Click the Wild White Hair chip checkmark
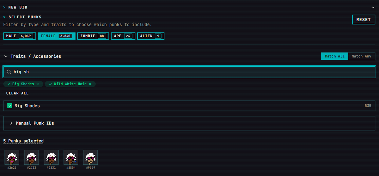 click(51, 84)
